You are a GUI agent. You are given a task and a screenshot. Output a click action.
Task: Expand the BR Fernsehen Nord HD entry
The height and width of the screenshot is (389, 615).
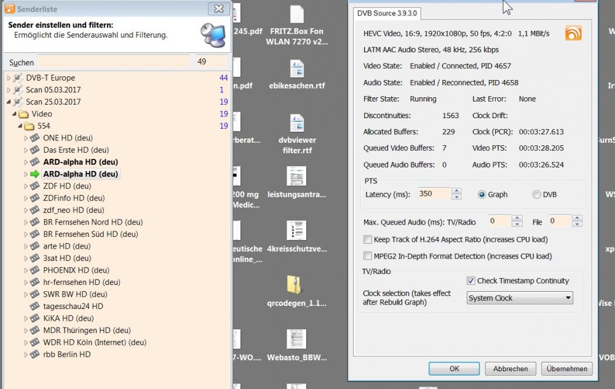coord(26,222)
